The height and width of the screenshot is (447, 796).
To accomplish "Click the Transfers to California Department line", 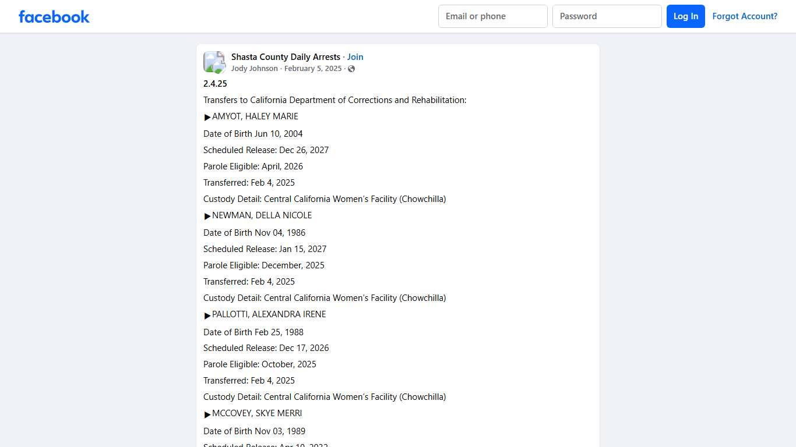I will pos(334,100).
